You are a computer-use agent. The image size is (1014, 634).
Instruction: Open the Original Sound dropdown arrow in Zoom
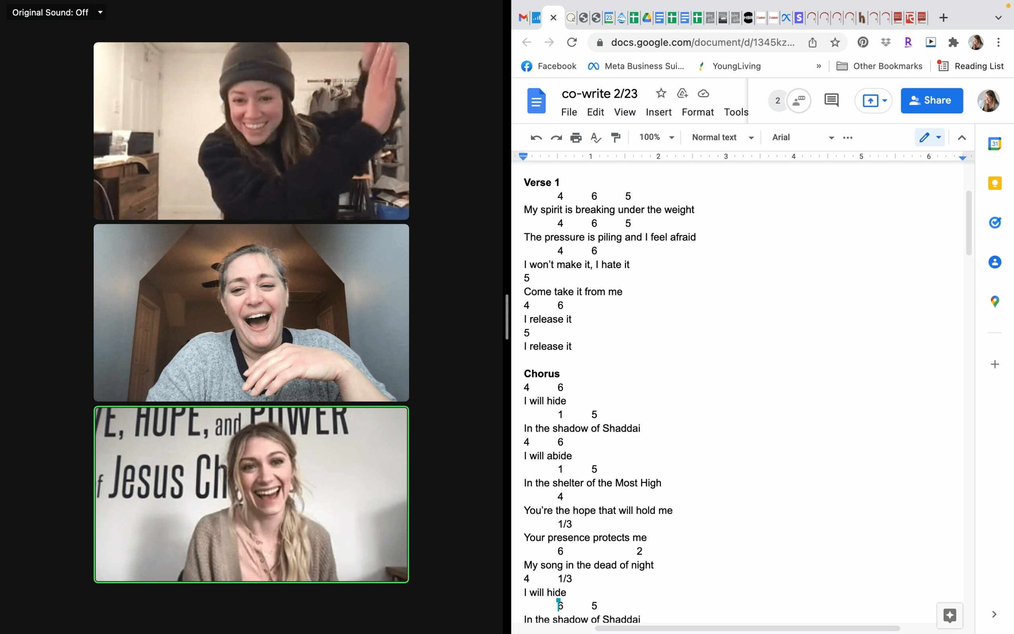pyautogui.click(x=100, y=13)
